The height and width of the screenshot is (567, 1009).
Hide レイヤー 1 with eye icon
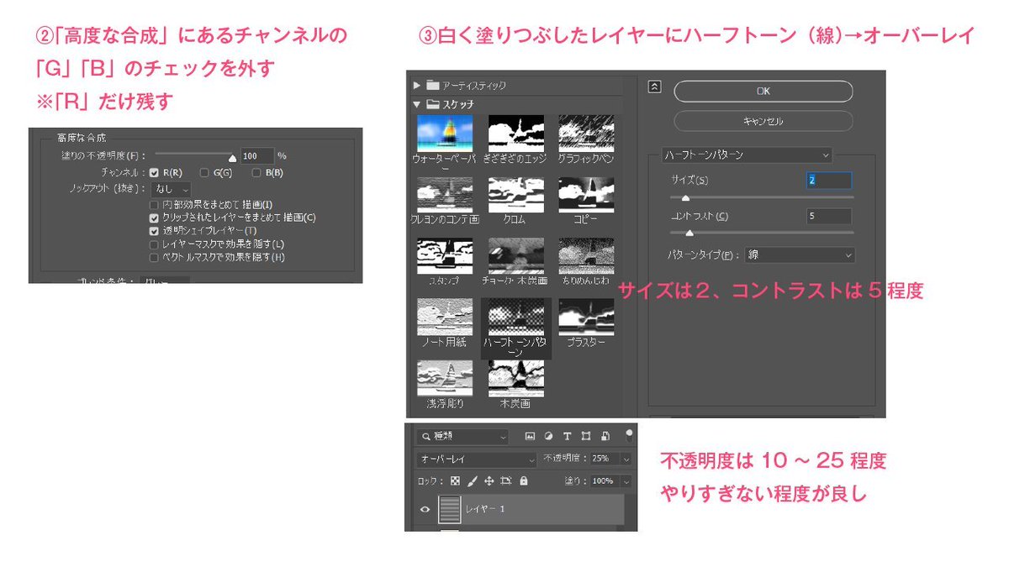[x=425, y=509]
